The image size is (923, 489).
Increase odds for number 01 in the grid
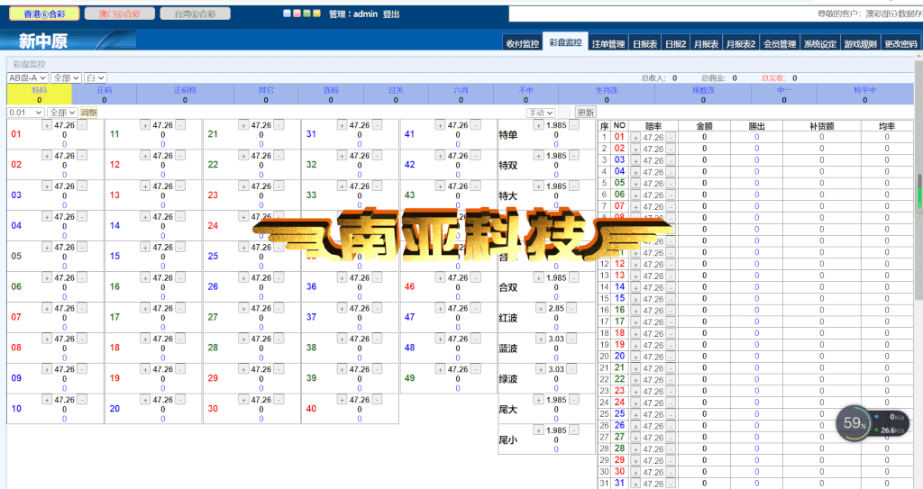tap(47, 125)
